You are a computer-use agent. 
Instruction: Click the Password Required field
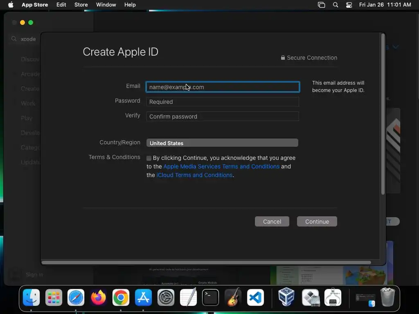[223, 102]
